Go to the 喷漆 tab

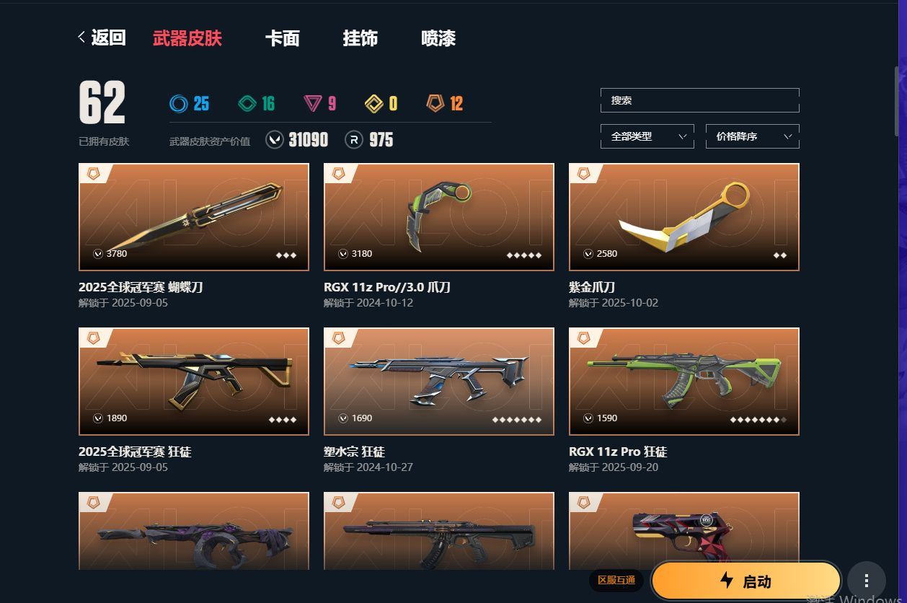coord(438,38)
